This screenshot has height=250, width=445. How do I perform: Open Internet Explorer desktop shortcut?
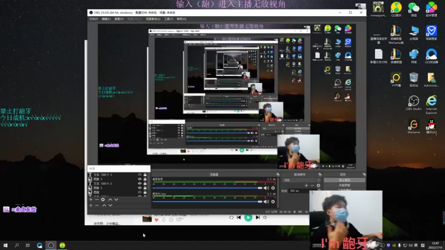coord(431,104)
